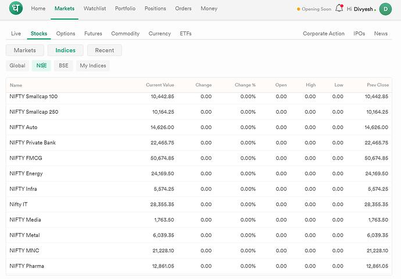Sort by Current Value column header

[x=160, y=85]
